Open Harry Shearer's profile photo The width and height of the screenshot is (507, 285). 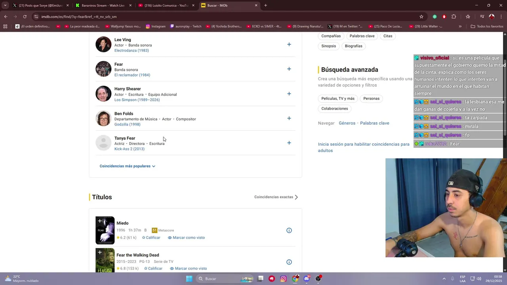(103, 94)
